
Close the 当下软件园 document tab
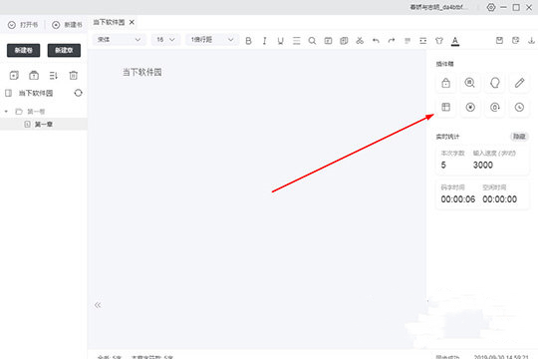coord(132,22)
